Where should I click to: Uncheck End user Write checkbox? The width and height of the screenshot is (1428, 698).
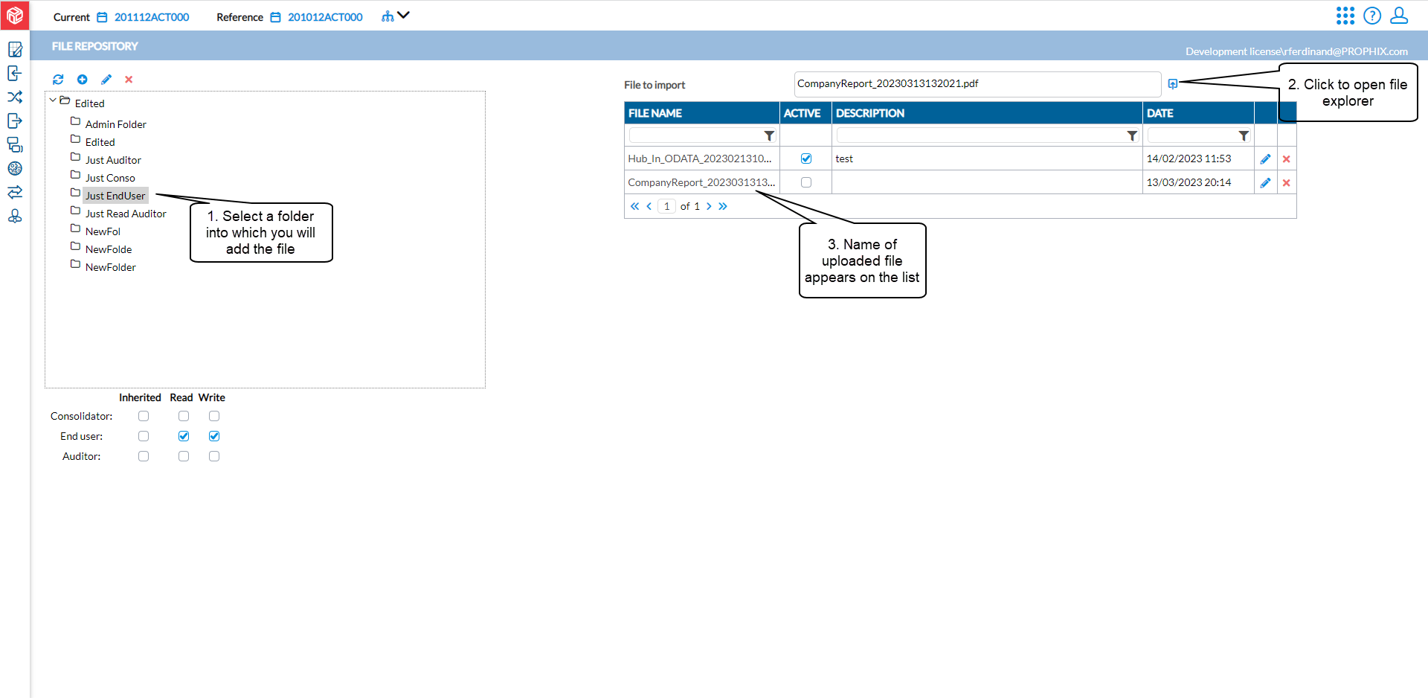[x=214, y=436]
